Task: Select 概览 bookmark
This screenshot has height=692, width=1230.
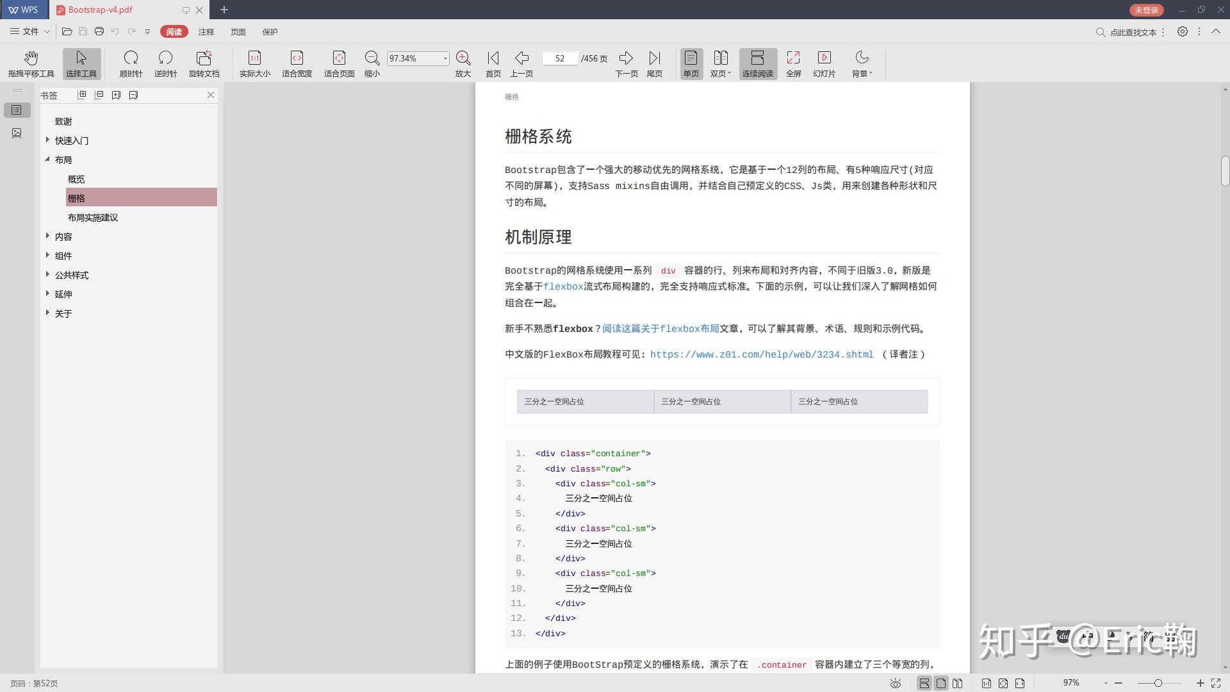Action: coord(76,179)
